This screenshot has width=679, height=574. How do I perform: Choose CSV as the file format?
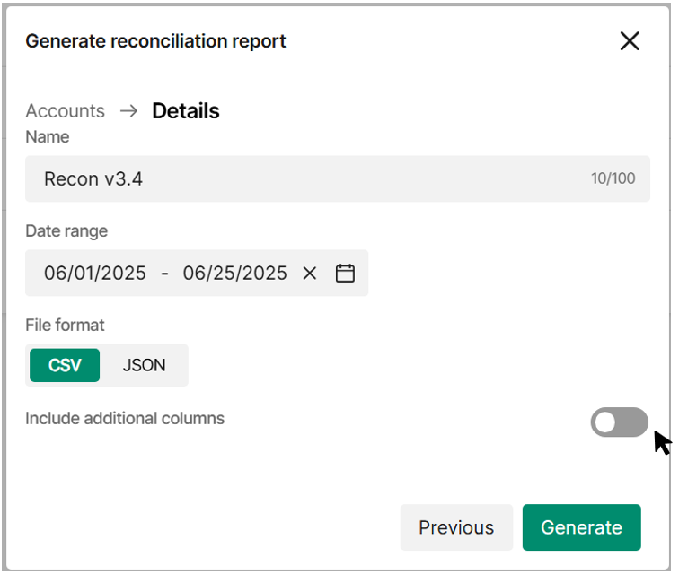point(65,365)
